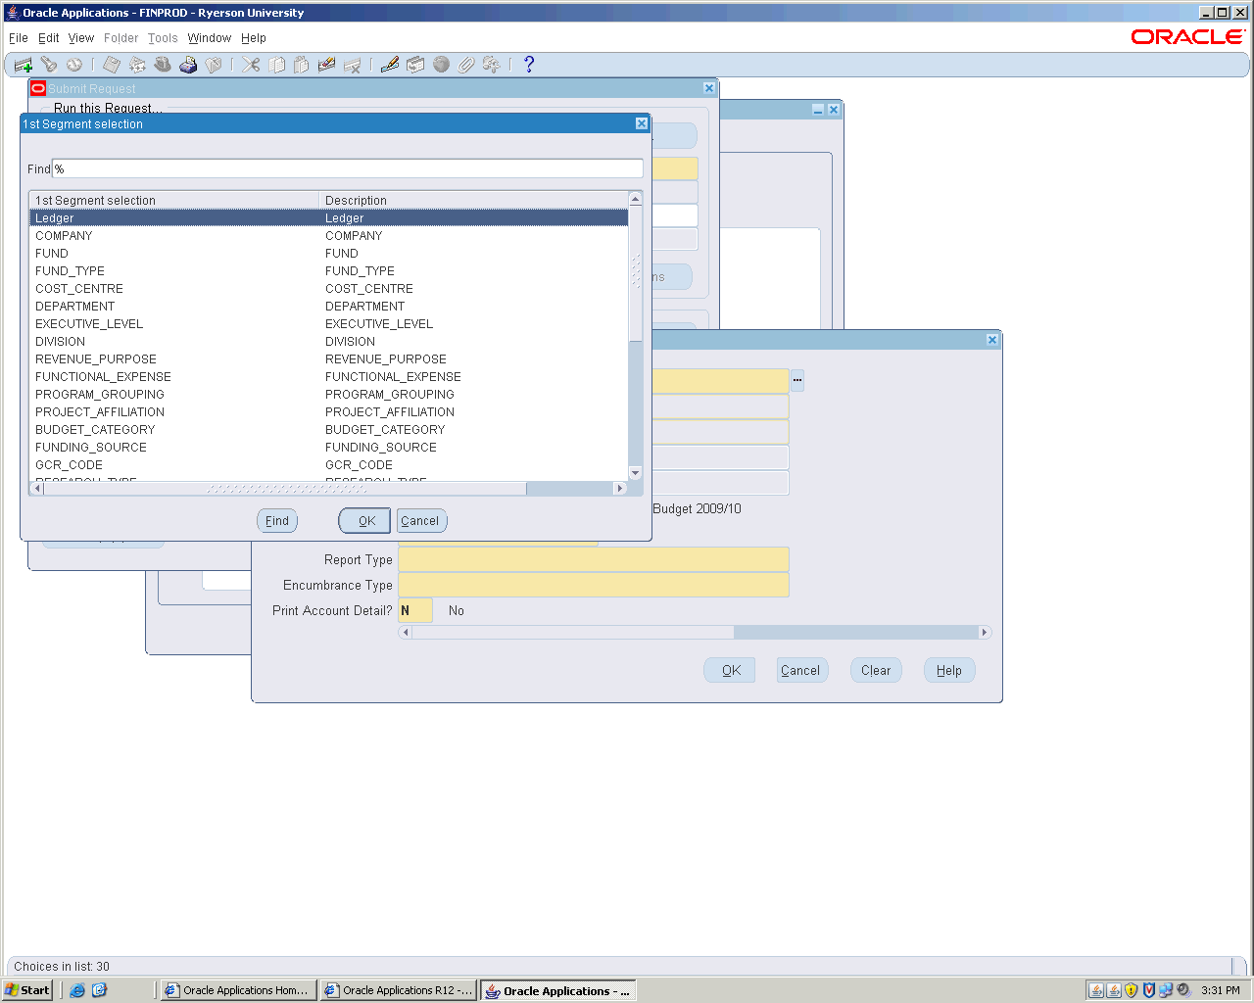Viewport: 1254px width, 1003px height.
Task: Select the COST_CENTRE row in the list
Action: point(79,289)
